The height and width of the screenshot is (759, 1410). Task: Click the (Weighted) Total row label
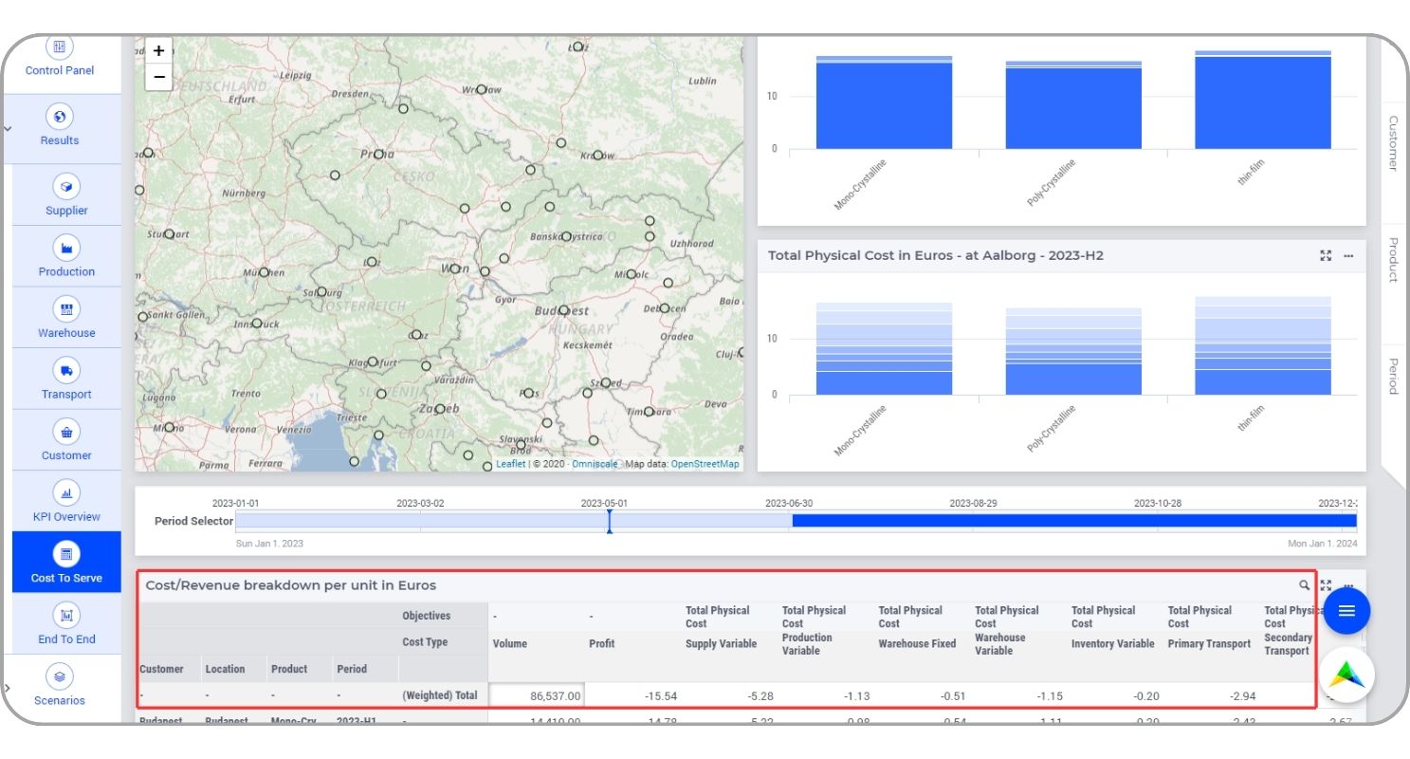(440, 695)
